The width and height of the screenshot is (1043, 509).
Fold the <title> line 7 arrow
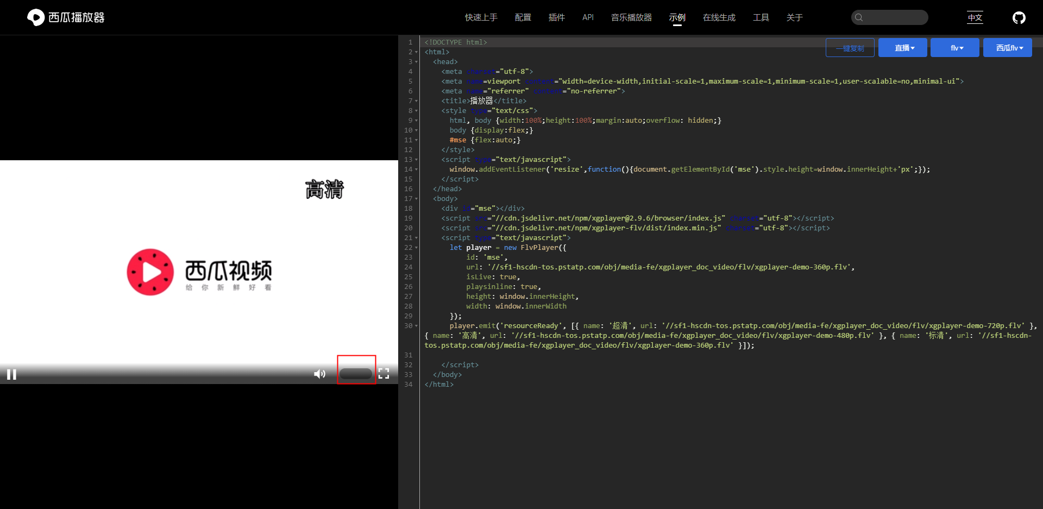417,101
